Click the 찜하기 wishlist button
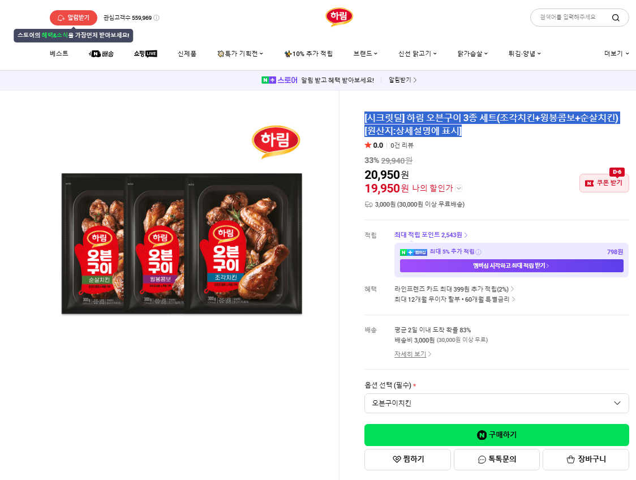 point(407,459)
